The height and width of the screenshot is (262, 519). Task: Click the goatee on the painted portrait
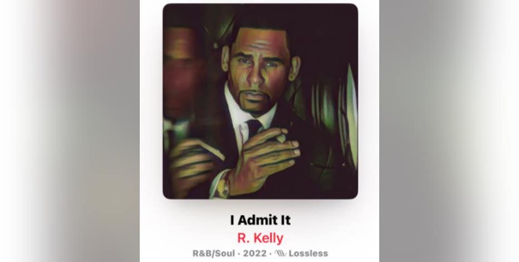tap(254, 100)
